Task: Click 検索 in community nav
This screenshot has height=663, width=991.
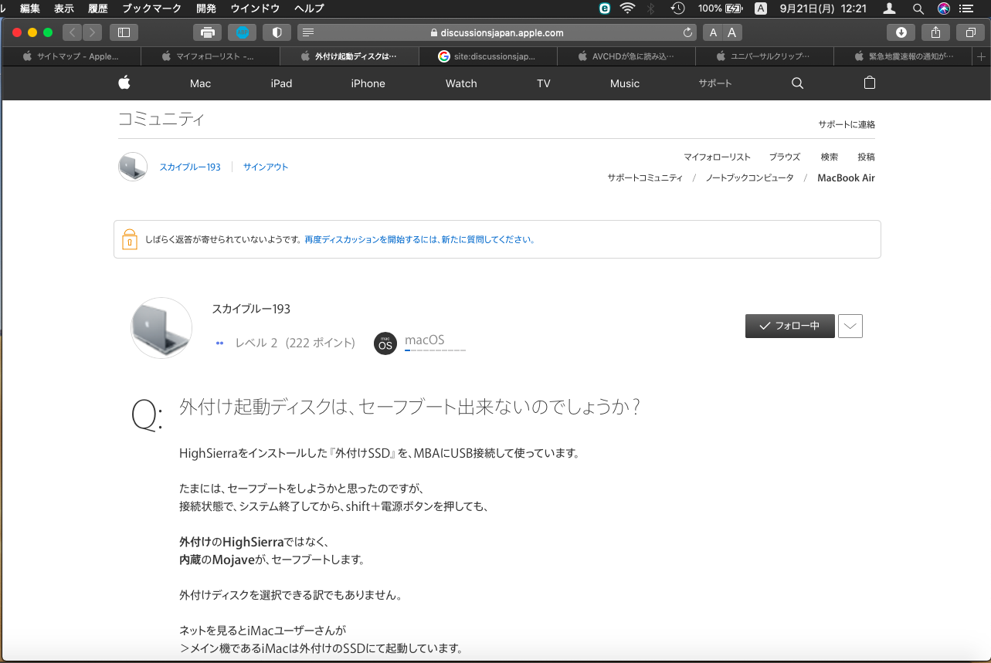Action: coord(830,157)
